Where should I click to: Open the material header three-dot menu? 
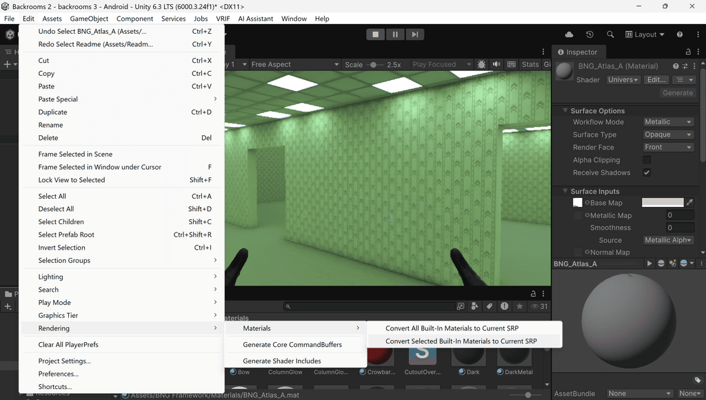tap(694, 66)
